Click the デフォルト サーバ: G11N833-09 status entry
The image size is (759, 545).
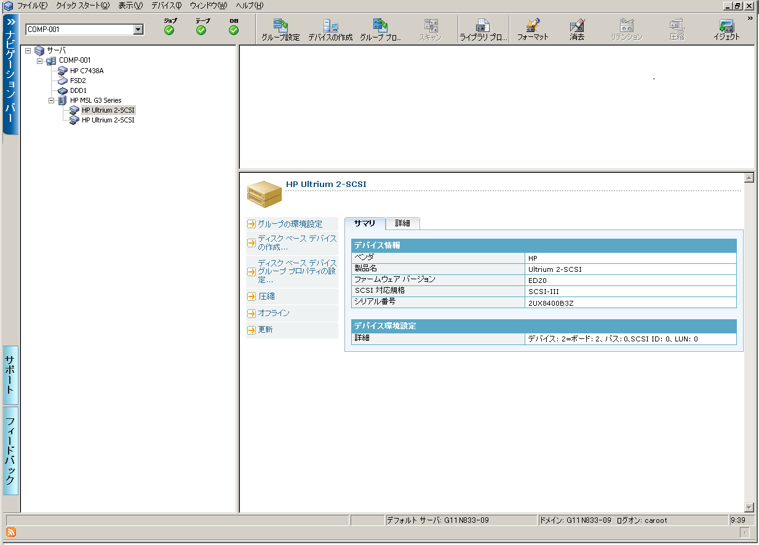460,520
